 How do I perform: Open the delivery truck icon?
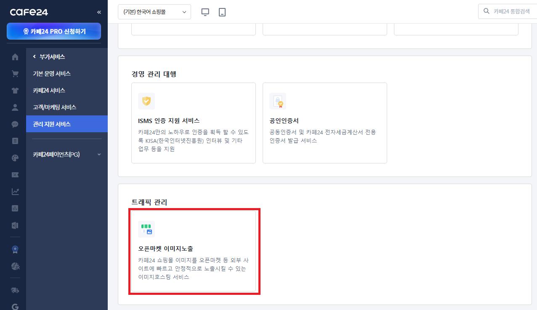(15, 290)
